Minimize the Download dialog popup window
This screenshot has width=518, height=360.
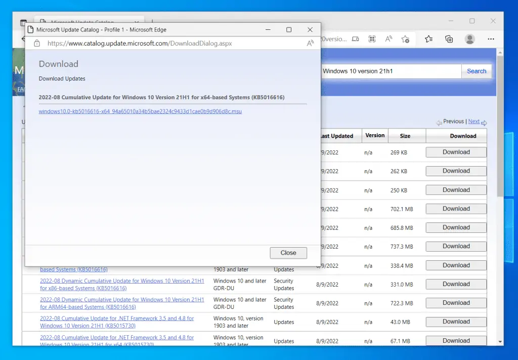pos(268,30)
